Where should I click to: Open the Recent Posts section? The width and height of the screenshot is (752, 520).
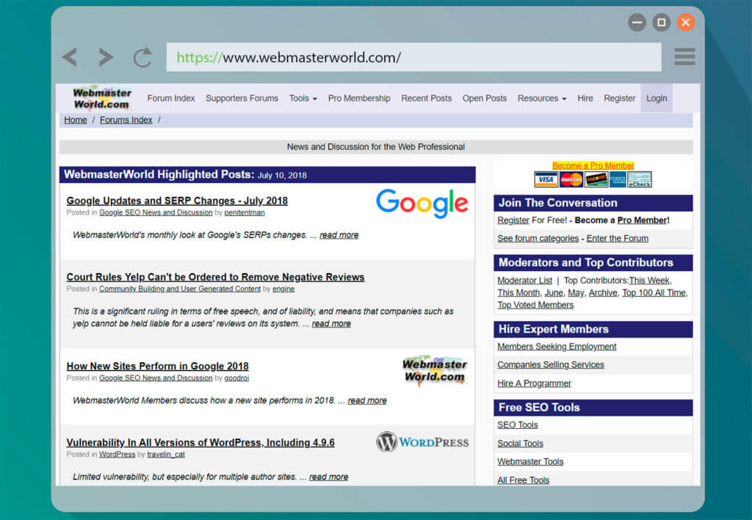coord(426,97)
